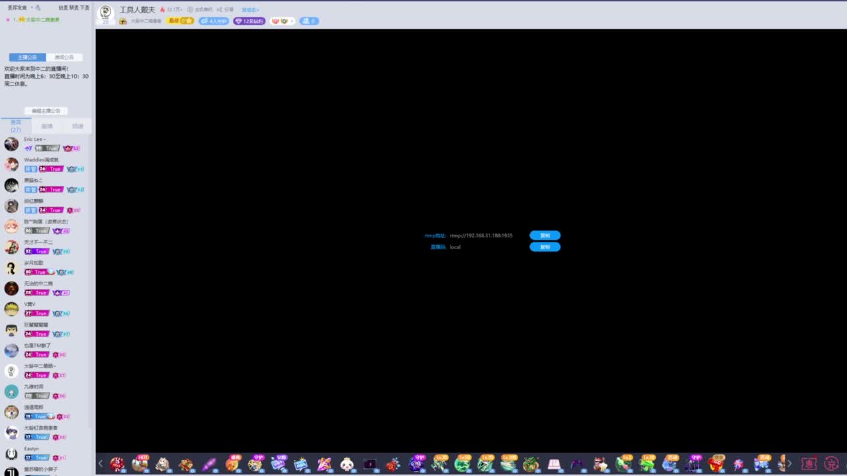Select viewer Eastyn in the audience list
847x476 pixels.
coord(46,454)
